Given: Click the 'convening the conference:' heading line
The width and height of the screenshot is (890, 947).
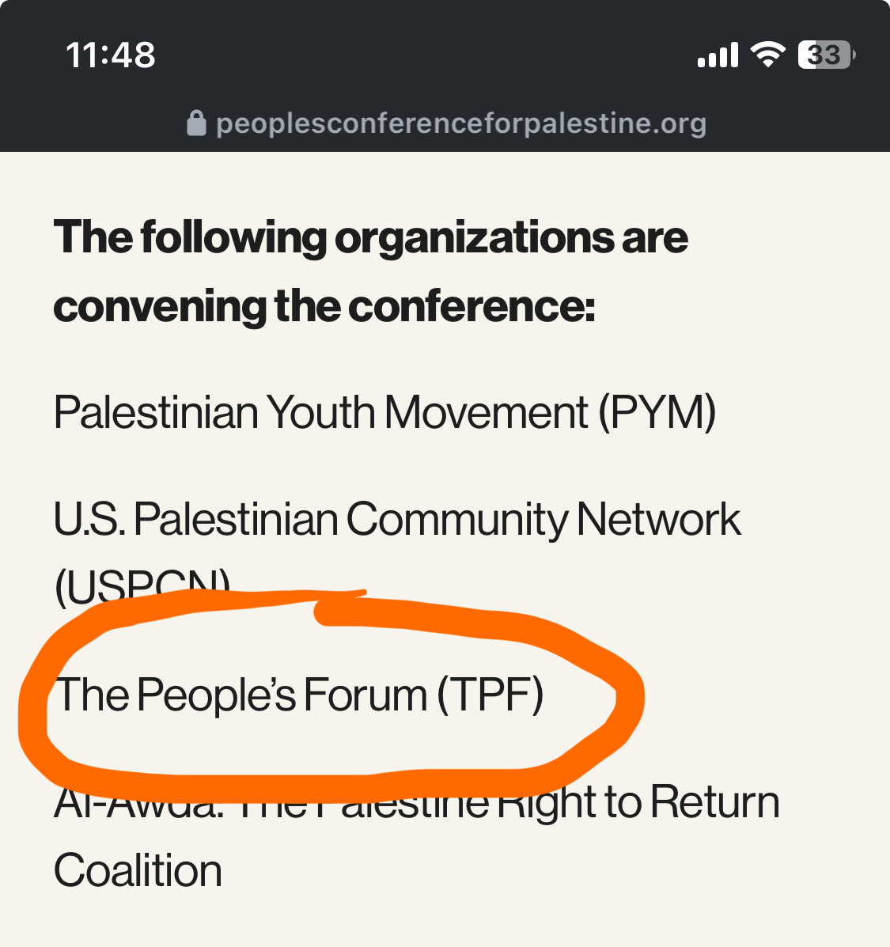Looking at the screenshot, I should [x=324, y=306].
